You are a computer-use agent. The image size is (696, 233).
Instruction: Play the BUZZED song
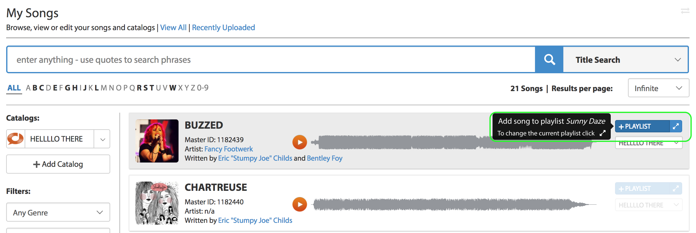300,142
